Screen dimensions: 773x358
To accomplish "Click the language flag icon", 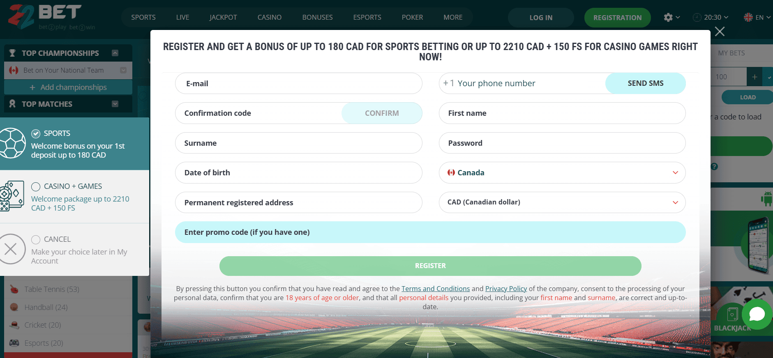I will click(x=748, y=17).
